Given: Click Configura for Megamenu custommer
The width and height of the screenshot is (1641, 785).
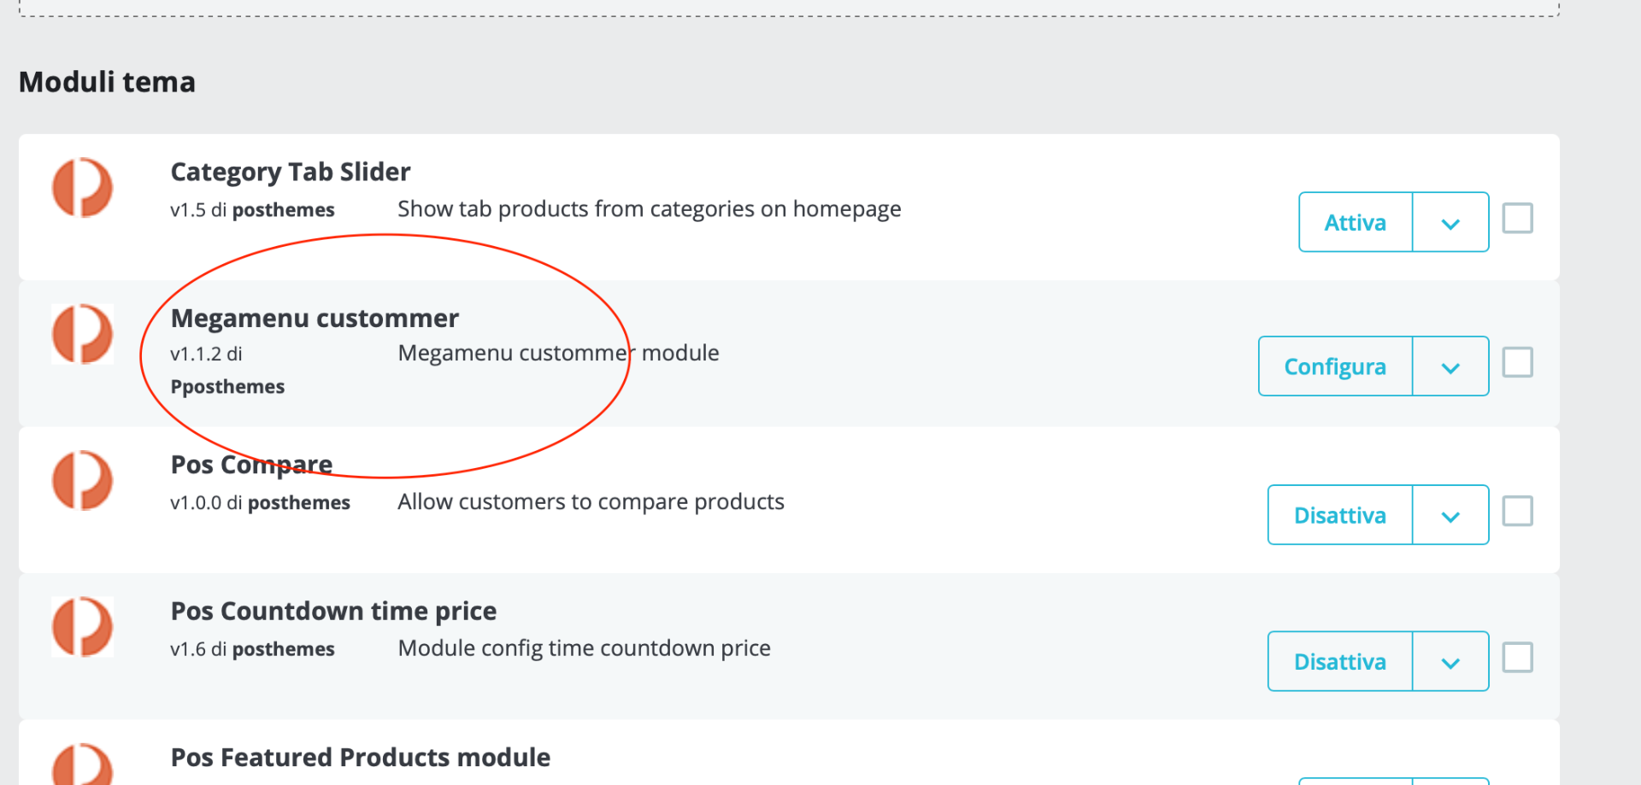Looking at the screenshot, I should point(1335,367).
